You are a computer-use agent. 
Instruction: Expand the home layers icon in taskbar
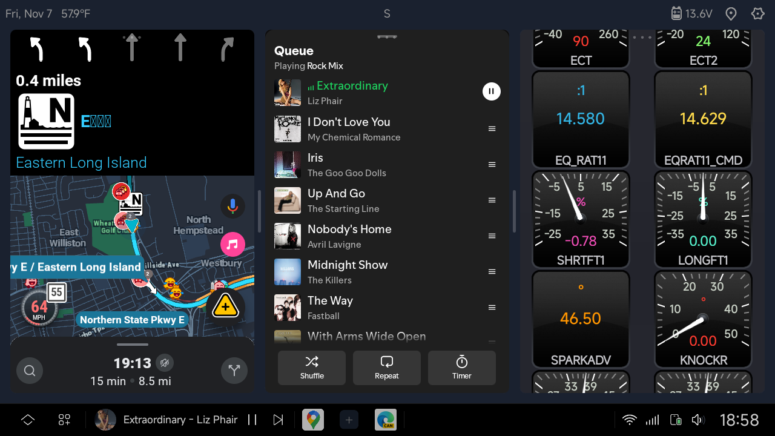28,420
